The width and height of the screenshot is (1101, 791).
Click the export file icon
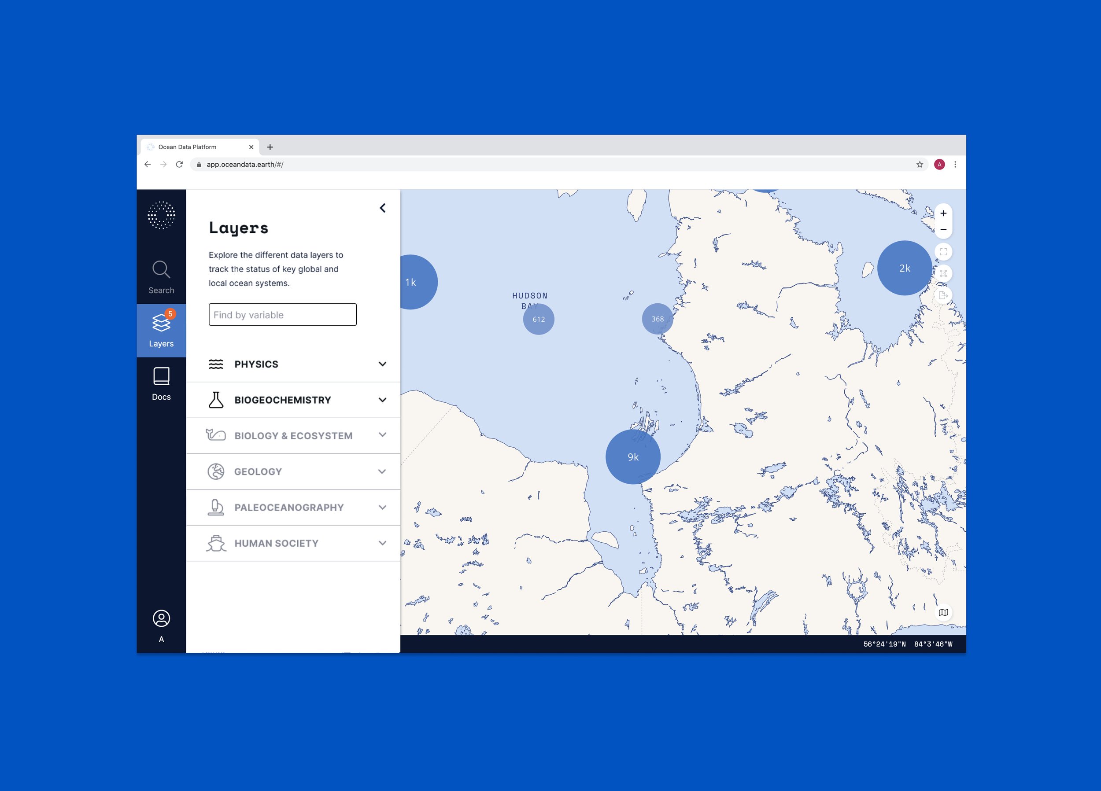943,295
